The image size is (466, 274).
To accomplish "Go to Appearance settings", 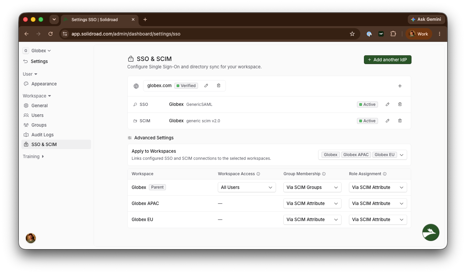I will (x=56, y=84).
